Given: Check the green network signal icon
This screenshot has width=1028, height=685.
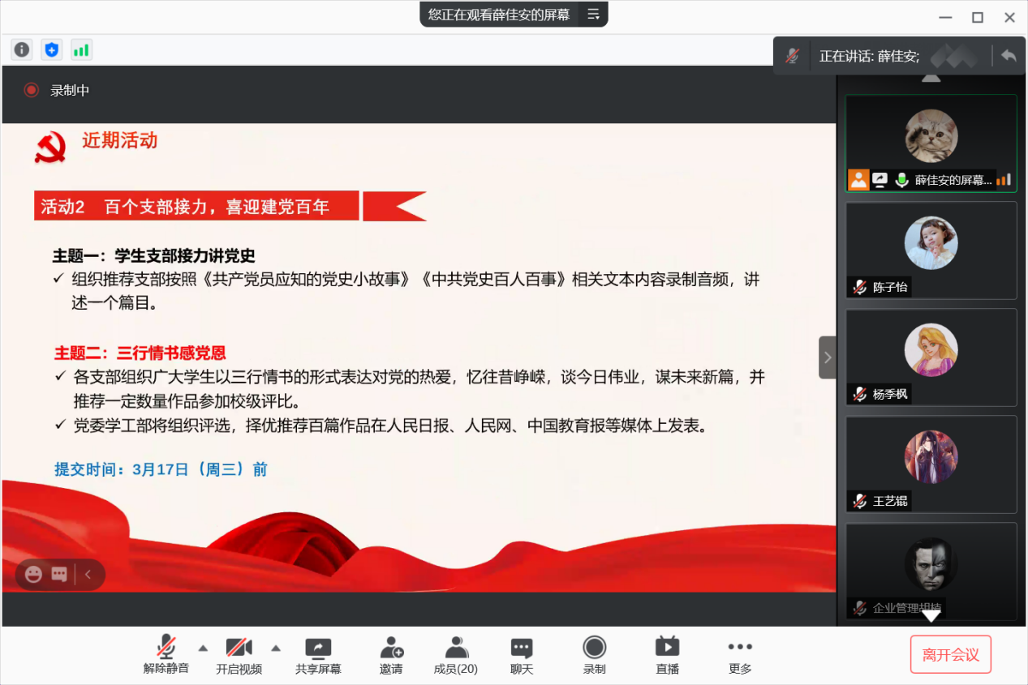Looking at the screenshot, I should [x=81, y=49].
